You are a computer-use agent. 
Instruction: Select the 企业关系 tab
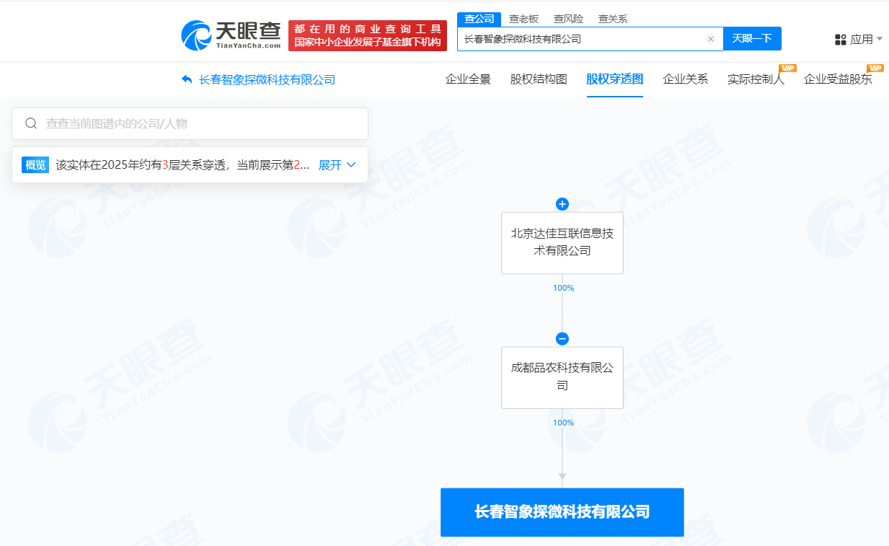click(x=685, y=79)
